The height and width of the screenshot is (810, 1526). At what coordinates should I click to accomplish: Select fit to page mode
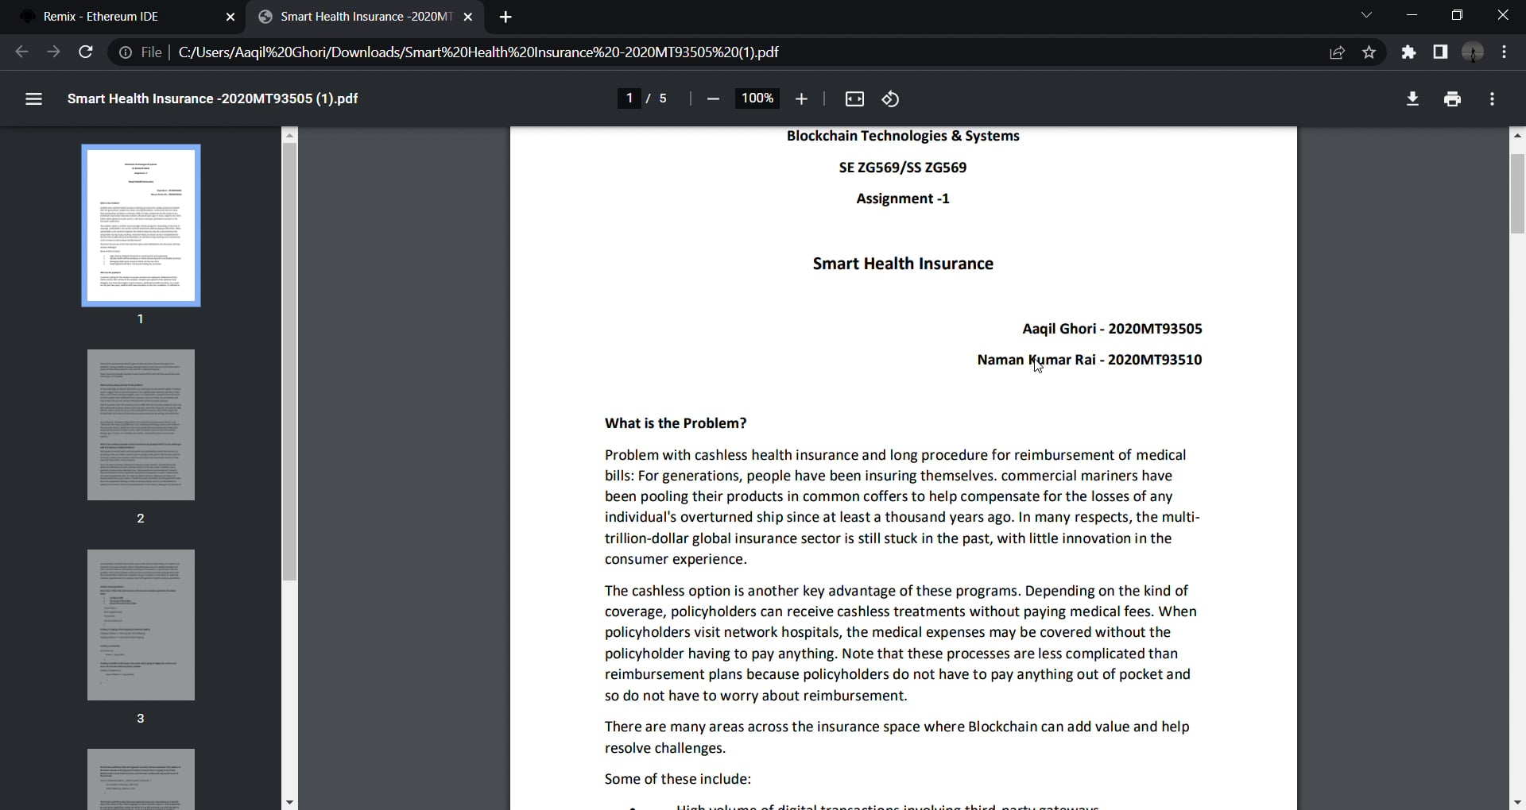854,98
